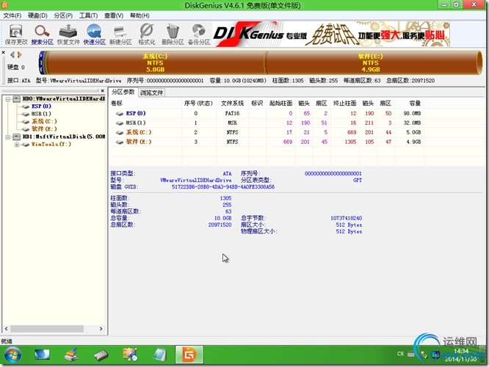
Task: Click the disk GUID value
Action: pyautogui.click(x=223, y=187)
